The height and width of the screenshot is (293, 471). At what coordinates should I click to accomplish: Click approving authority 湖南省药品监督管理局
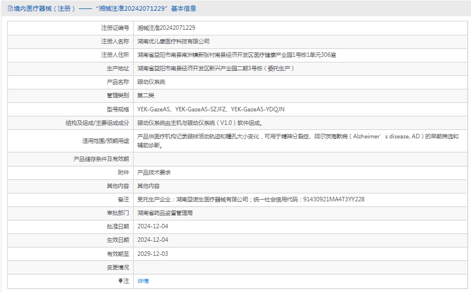pos(165,213)
